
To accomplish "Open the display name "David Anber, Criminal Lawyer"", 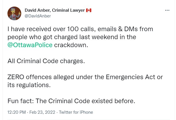I will point(55,11).
